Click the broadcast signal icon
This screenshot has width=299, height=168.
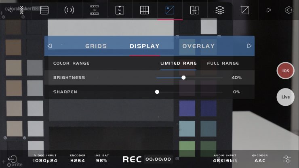pyautogui.click(x=69, y=10)
